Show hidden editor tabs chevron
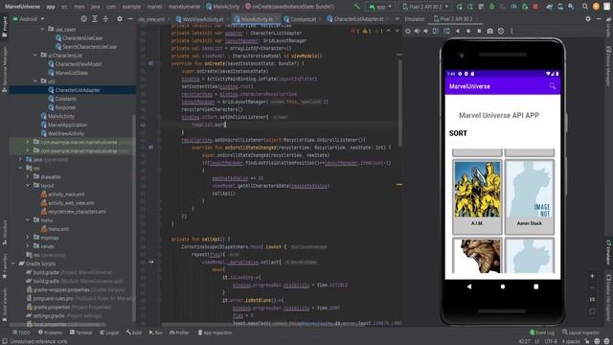Viewport: 613px width, 345px height. coord(397,19)
